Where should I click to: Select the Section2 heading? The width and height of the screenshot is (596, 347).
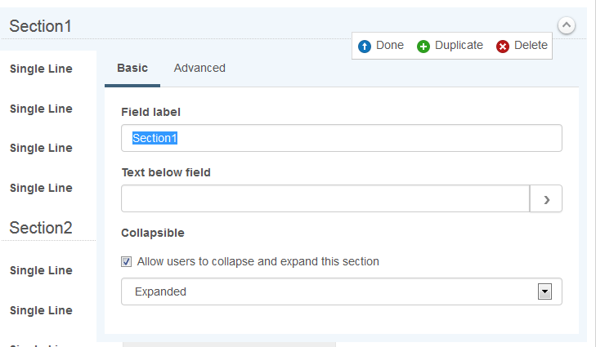click(41, 228)
